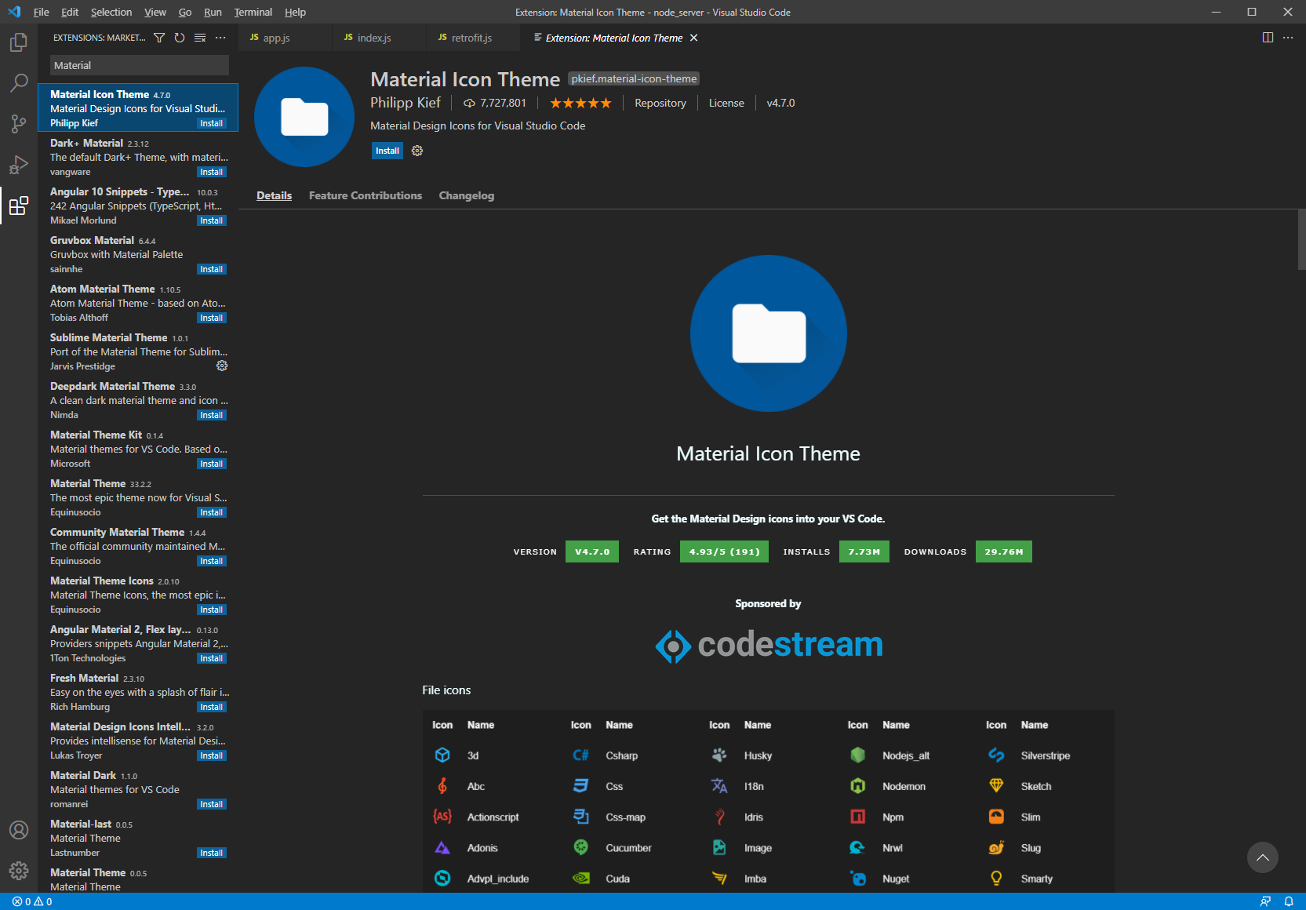Open the notifications bell
This screenshot has height=910, width=1306.
click(1289, 901)
